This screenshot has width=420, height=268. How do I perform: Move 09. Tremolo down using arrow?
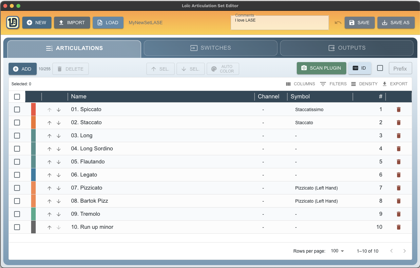point(59,214)
